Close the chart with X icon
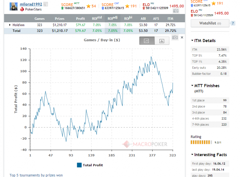 [182, 37]
